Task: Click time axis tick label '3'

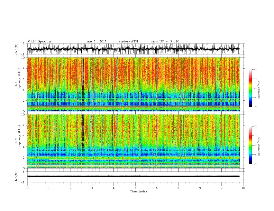Action: click(92, 188)
